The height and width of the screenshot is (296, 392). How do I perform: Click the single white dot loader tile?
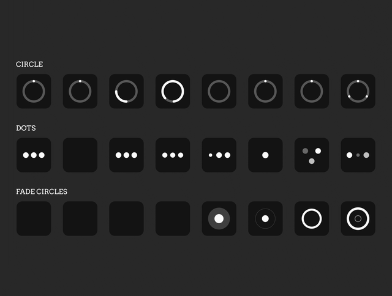tap(265, 155)
